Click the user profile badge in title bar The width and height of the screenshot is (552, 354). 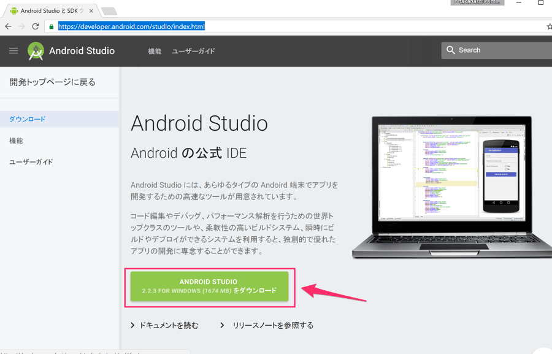pyautogui.click(x=477, y=2)
